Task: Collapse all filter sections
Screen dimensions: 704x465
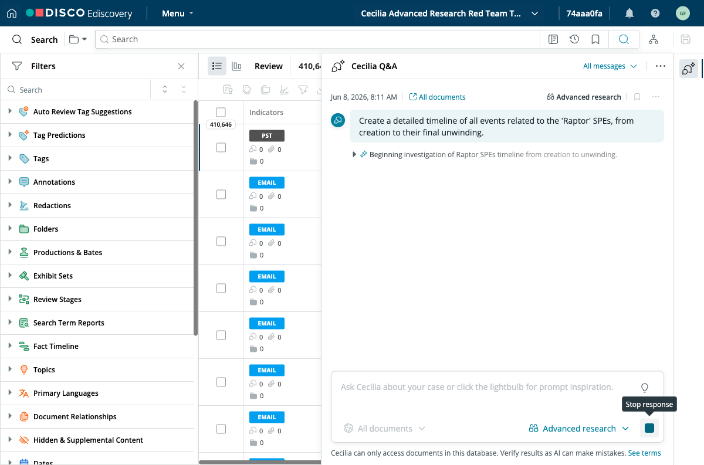Action: 184,90
